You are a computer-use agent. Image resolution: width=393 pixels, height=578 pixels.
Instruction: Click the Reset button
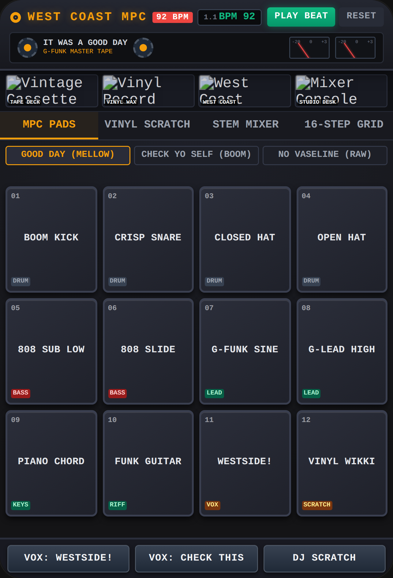click(361, 17)
